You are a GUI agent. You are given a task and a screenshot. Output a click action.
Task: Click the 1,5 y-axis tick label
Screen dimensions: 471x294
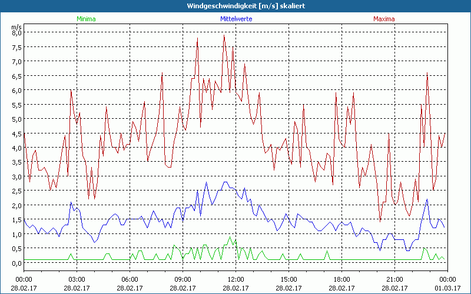tap(16, 220)
